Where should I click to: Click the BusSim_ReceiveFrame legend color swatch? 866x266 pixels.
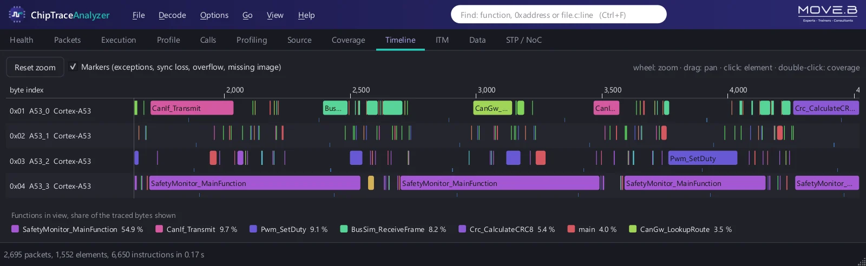(x=344, y=229)
